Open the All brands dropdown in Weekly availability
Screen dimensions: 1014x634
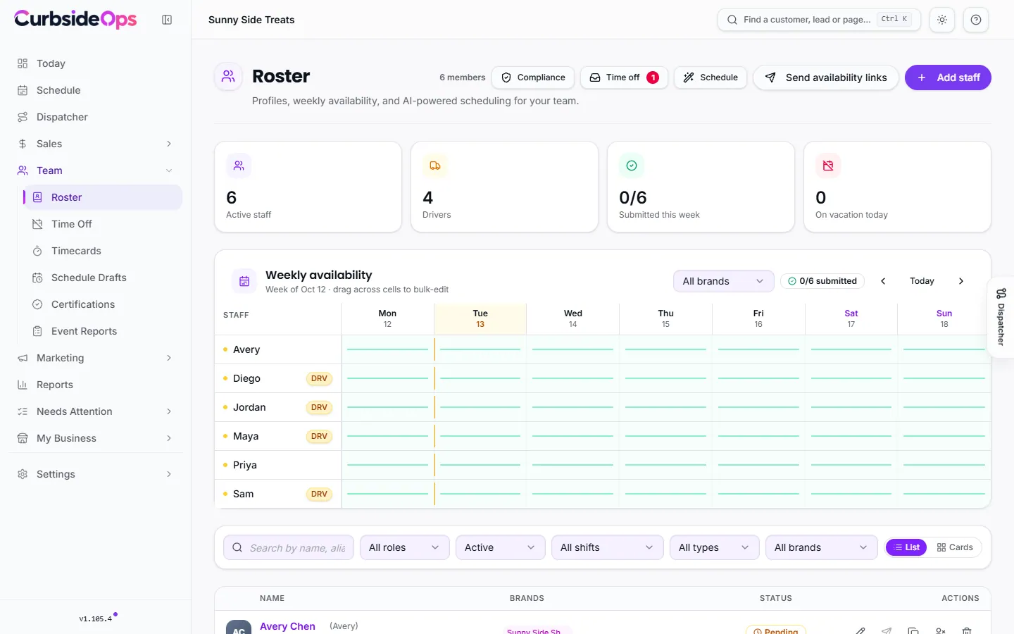click(723, 281)
